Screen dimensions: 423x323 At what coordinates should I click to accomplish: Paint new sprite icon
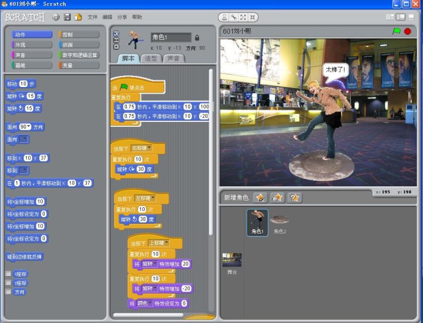(x=261, y=197)
